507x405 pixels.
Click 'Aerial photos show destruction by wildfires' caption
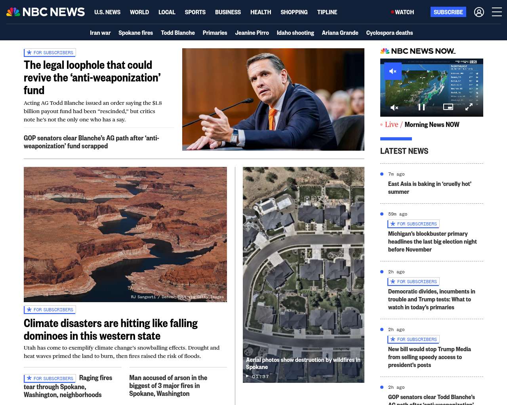303,363
